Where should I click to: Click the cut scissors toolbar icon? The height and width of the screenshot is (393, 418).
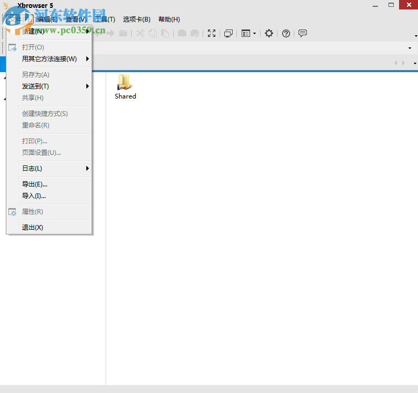(x=140, y=33)
